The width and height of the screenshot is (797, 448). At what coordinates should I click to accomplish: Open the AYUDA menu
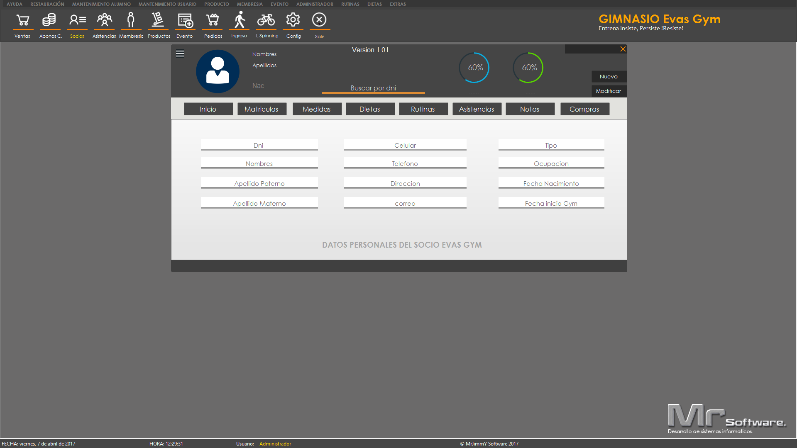tap(15, 4)
